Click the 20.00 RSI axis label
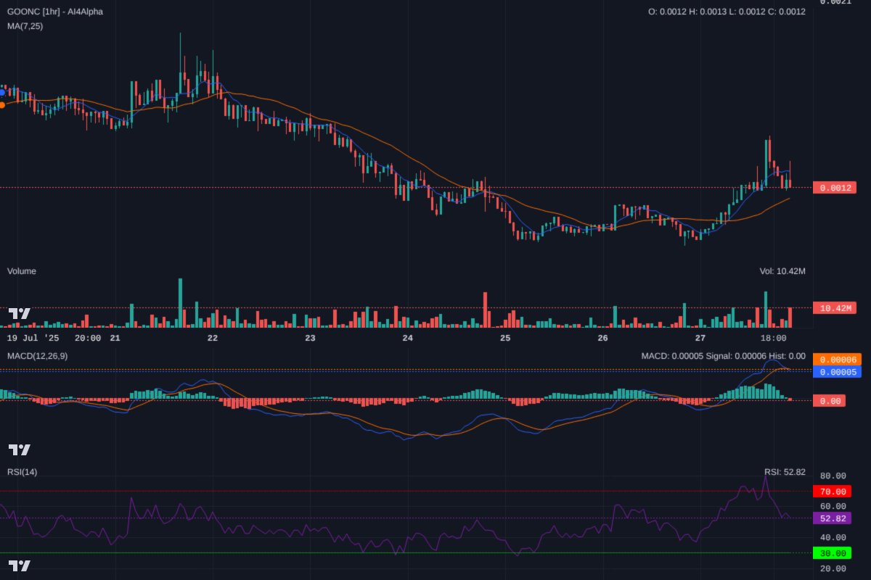This screenshot has width=871, height=580. (x=833, y=568)
